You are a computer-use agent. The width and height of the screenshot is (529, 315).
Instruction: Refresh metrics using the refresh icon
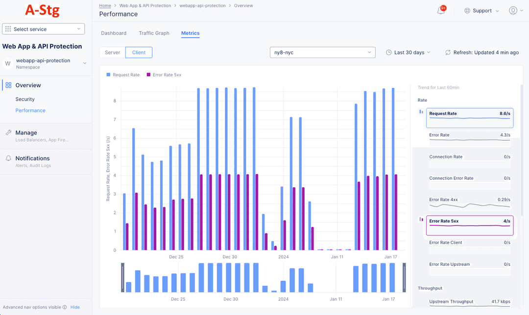click(448, 52)
